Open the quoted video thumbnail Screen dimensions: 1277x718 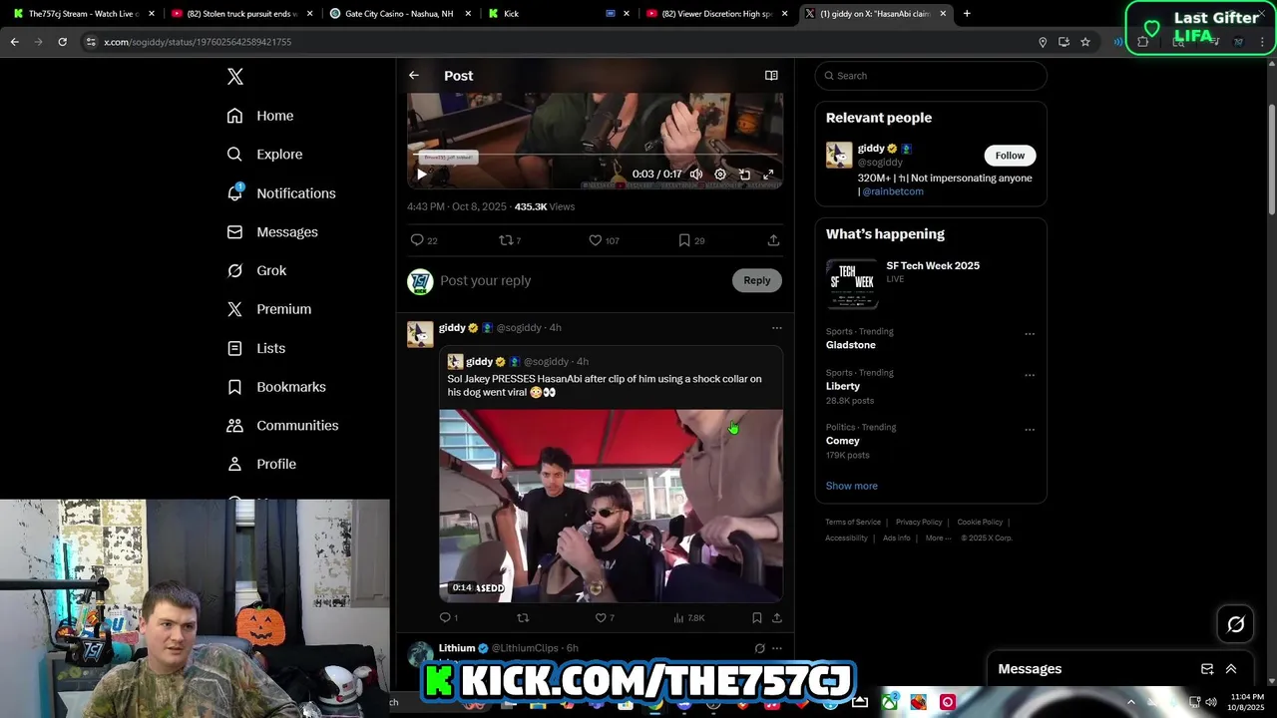point(612,506)
